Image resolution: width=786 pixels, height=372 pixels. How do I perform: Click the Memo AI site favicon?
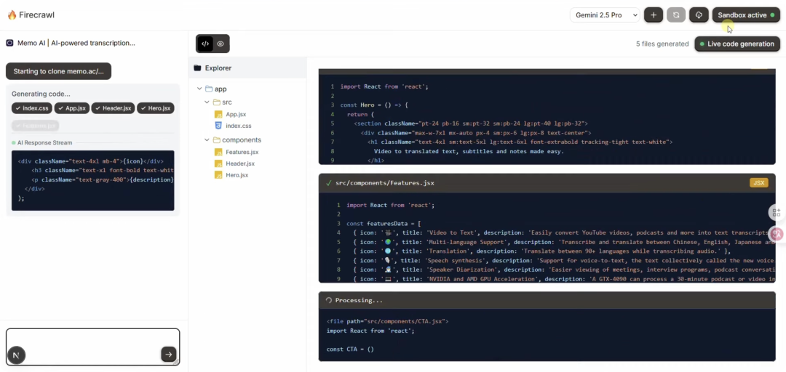[9, 43]
